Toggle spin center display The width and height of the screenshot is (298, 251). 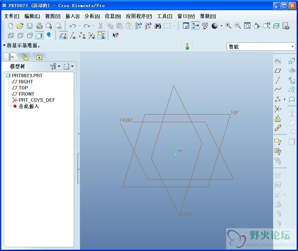point(196,26)
